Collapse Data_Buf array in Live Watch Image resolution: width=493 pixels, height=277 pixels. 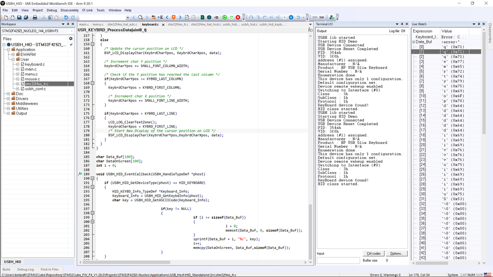pyautogui.click(x=414, y=42)
